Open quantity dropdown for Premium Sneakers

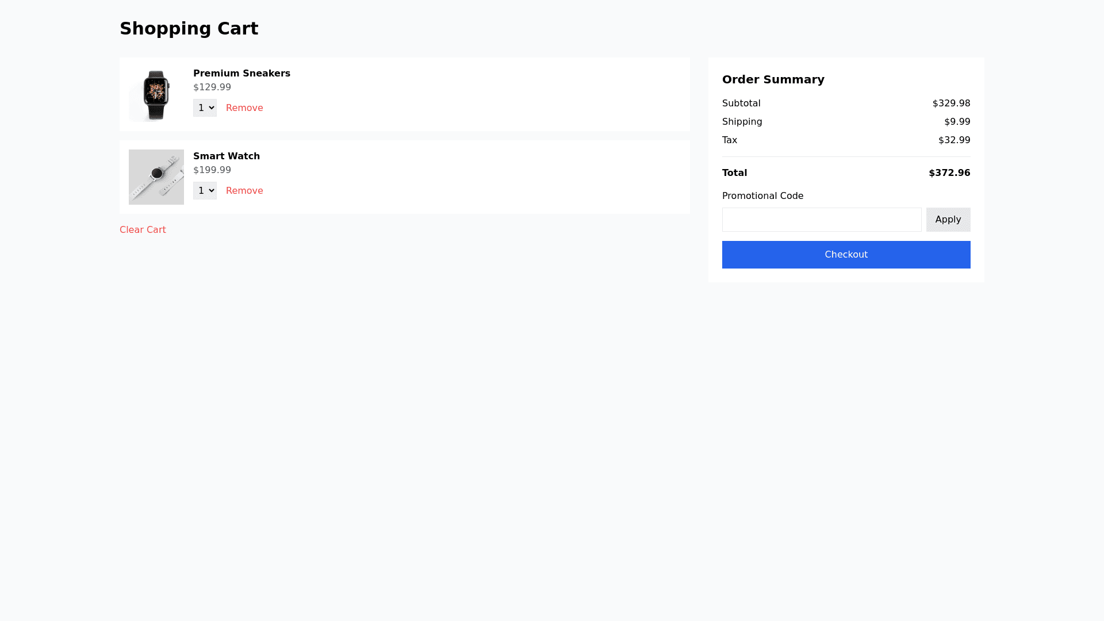pos(205,108)
